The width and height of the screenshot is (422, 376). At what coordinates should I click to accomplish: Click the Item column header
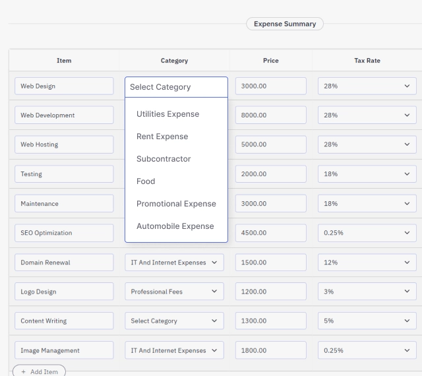coord(64,61)
